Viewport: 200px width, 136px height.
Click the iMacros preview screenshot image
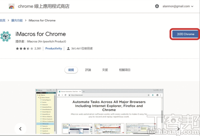coord(99,111)
